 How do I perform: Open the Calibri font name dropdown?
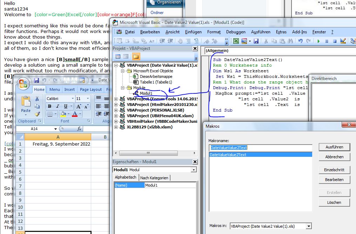(x=73, y=99)
